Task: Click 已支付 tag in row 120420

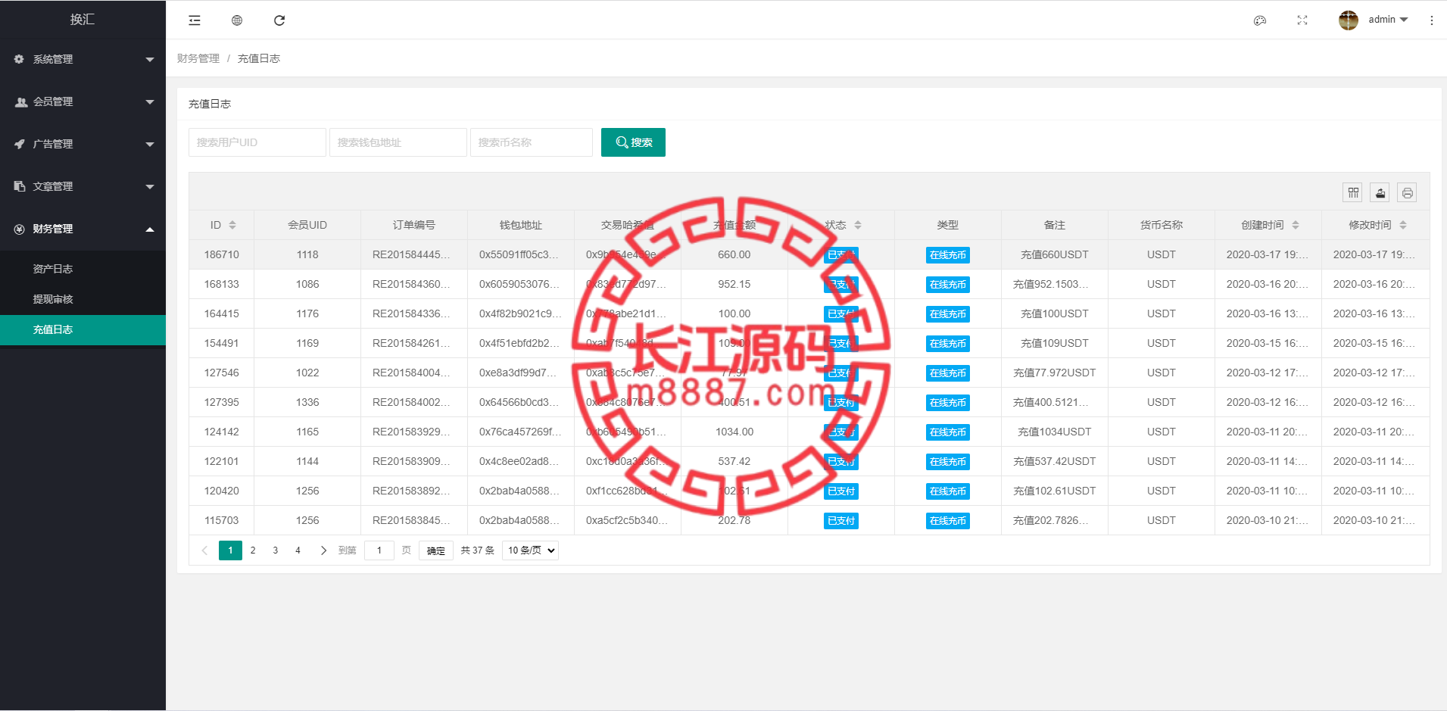Action: point(841,491)
